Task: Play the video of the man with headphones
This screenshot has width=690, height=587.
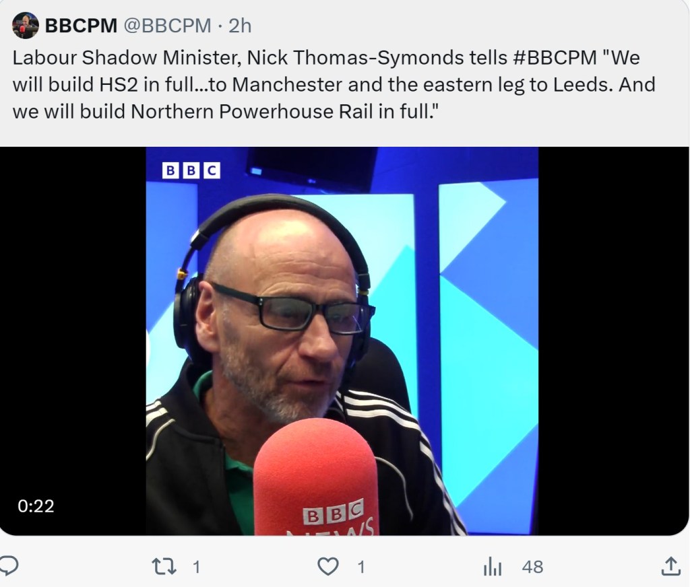Action: (342, 341)
